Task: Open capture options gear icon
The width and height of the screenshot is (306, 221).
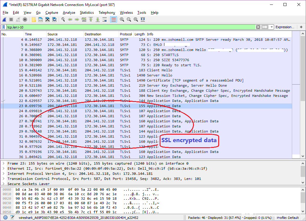Action: tap(25, 19)
